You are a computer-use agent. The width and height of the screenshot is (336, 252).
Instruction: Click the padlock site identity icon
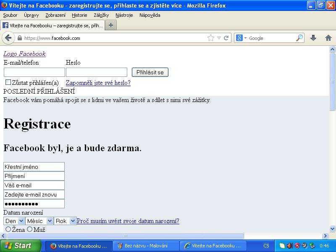coord(19,38)
